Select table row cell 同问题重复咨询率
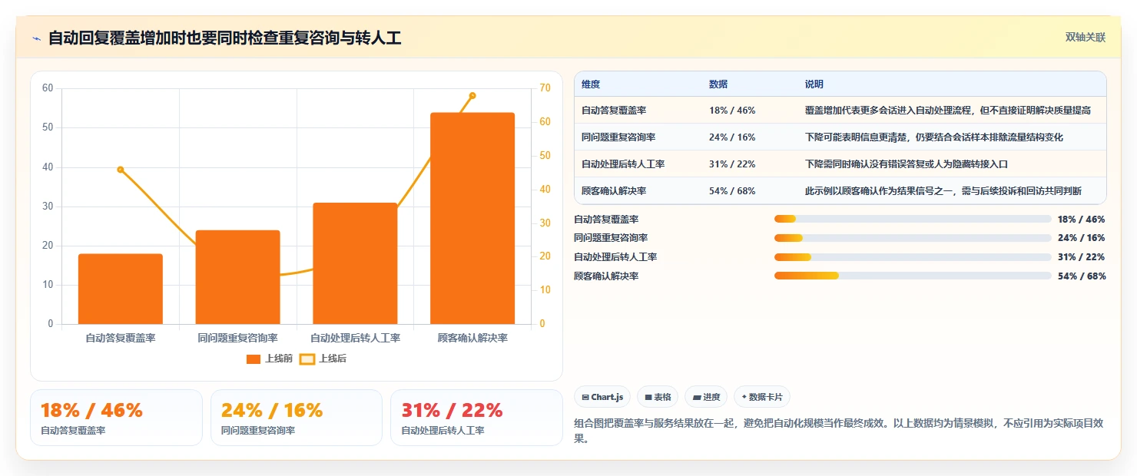Screen dimensions: 1137x476 click(618, 137)
